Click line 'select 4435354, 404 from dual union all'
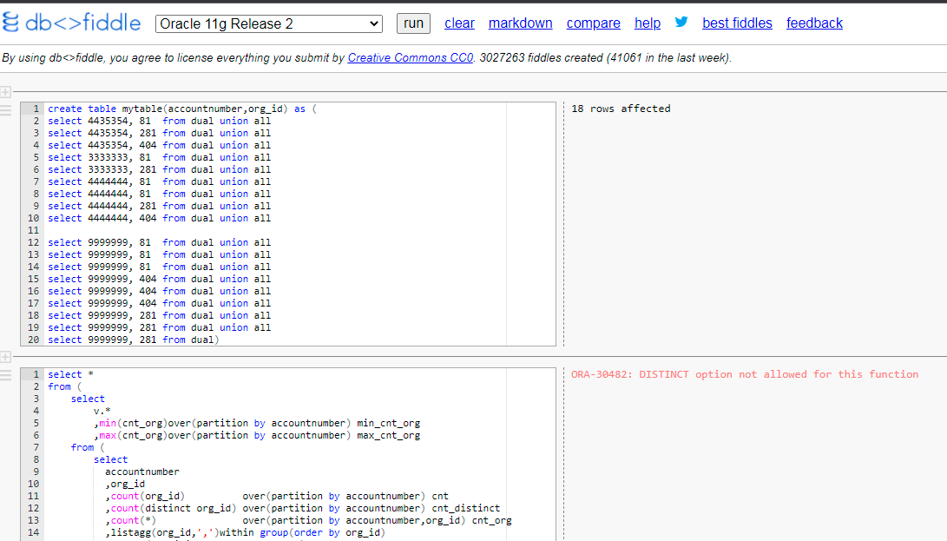The height and width of the screenshot is (541, 947). [x=160, y=145]
